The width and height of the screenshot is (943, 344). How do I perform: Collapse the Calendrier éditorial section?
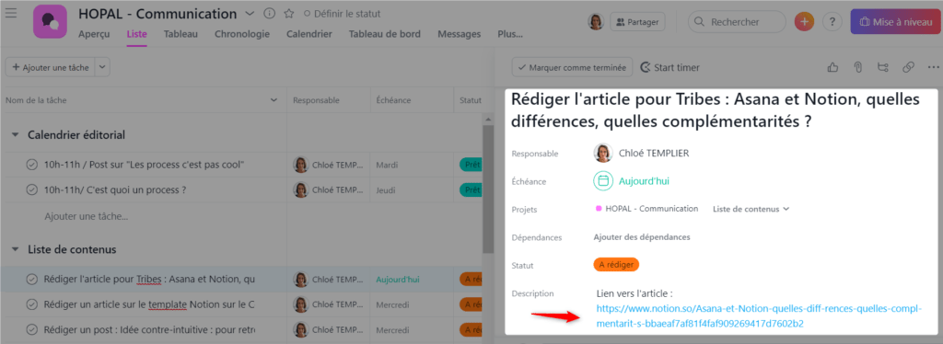(x=15, y=135)
